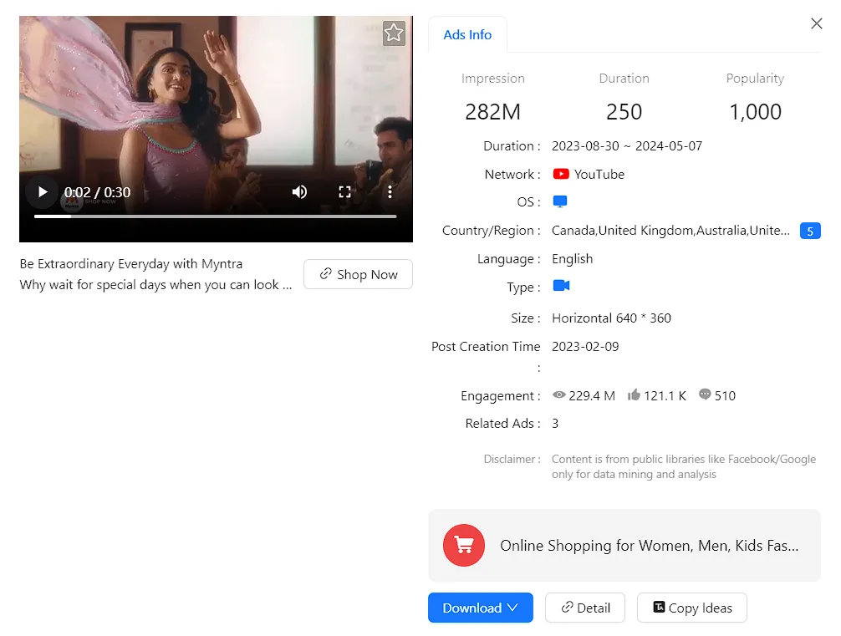Viewport: 841px width, 636px height.
Task: Open Online Shopping for Women advertiser link
Action: 649,546
